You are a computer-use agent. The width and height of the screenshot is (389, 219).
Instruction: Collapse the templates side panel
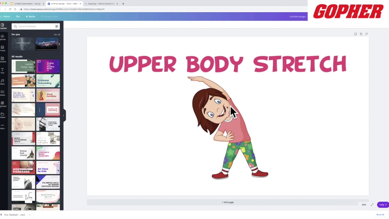tap(64, 115)
